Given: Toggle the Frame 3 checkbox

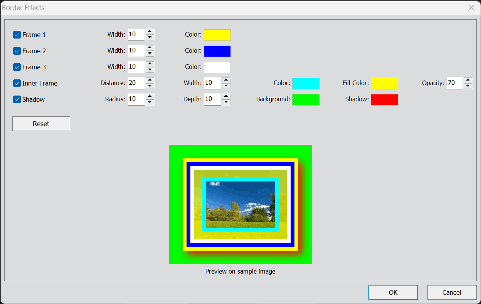Looking at the screenshot, I should (17, 67).
